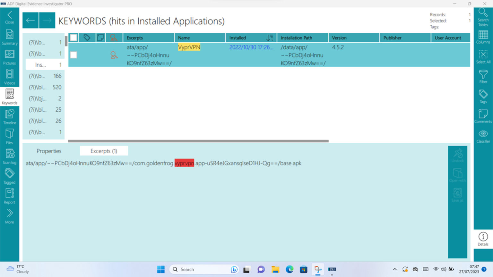Close the current scan view from sidebar
This screenshot has width=493, height=277.
[x=10, y=17]
